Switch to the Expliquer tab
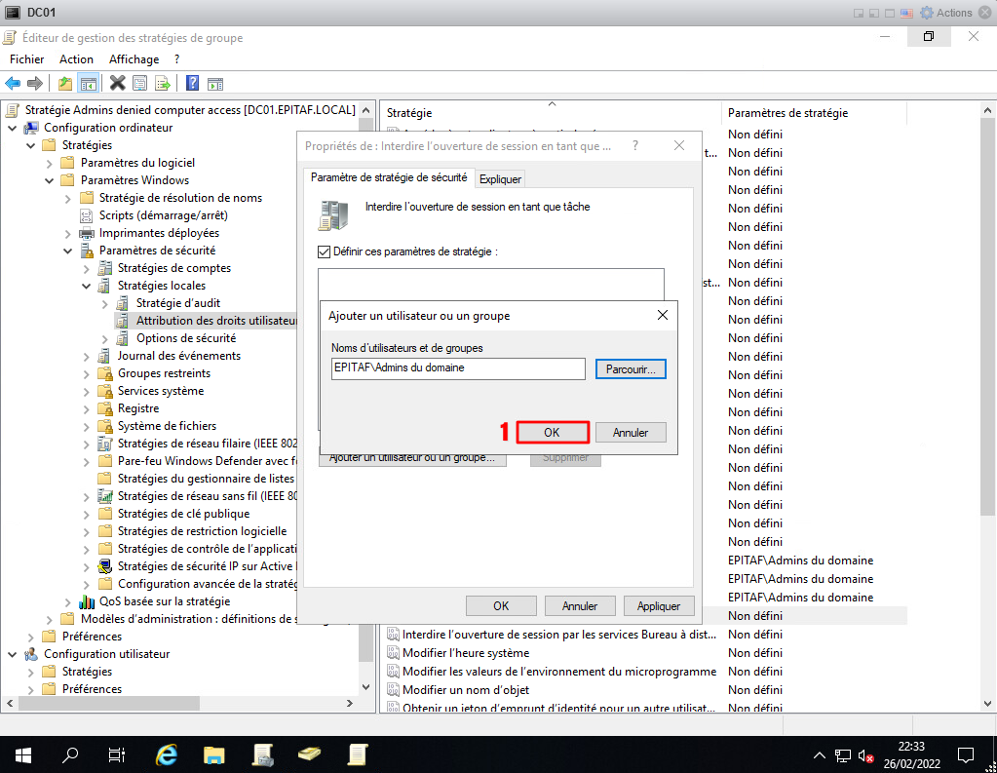The width and height of the screenshot is (997, 773). coord(500,178)
